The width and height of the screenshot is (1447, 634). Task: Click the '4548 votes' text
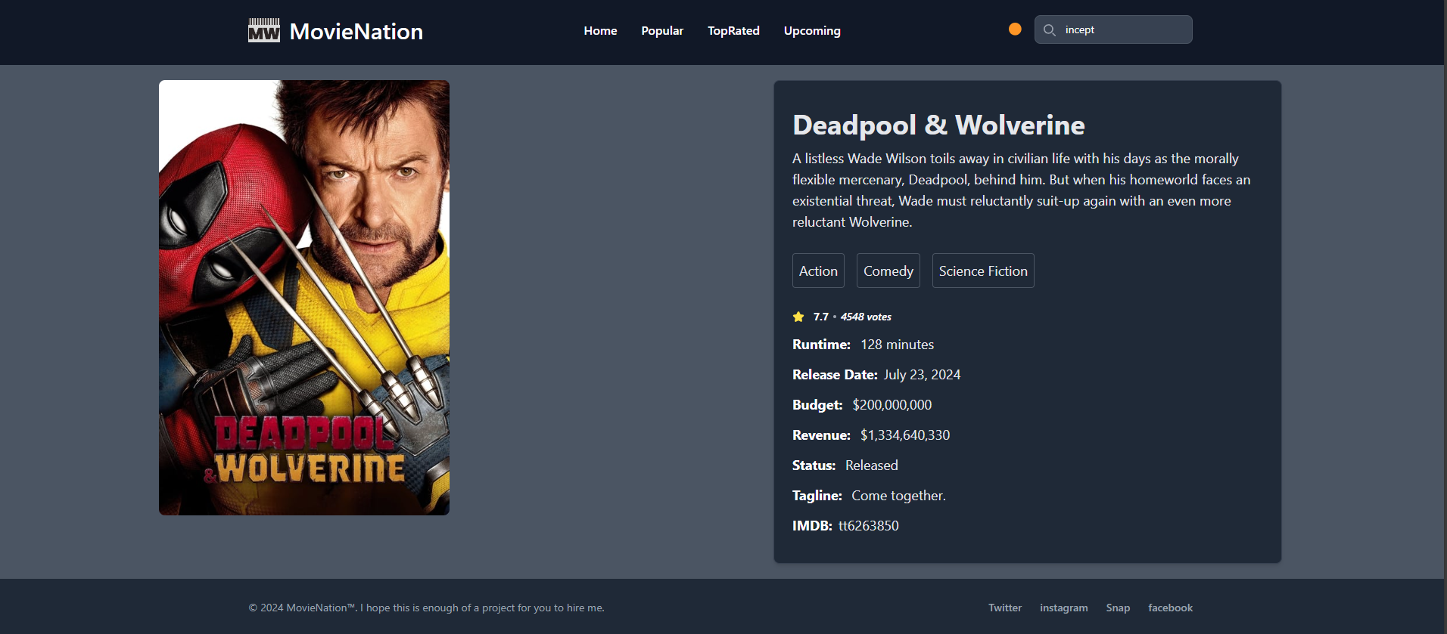pos(866,317)
